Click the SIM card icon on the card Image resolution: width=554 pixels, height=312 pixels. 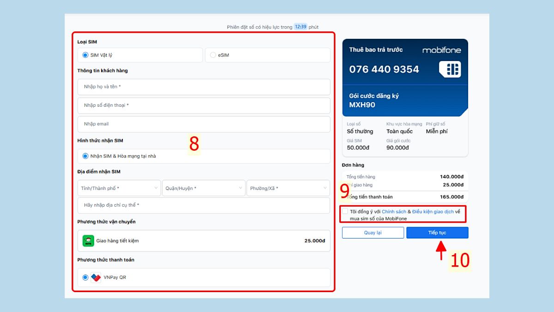click(x=450, y=69)
